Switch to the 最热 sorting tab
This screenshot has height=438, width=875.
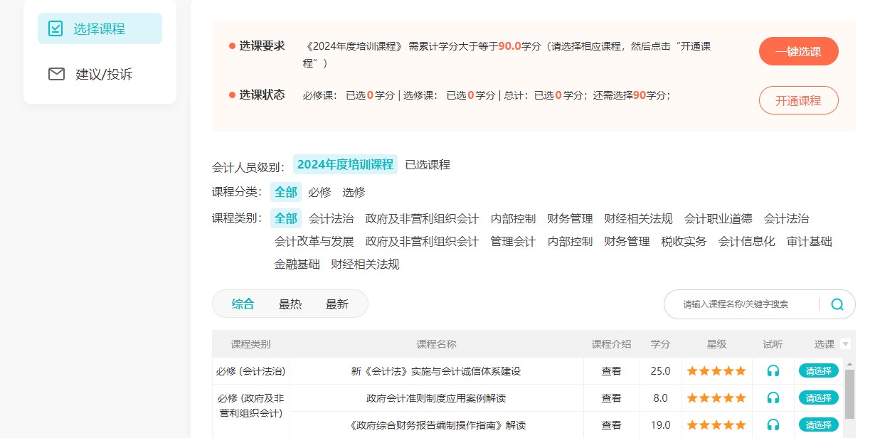click(291, 303)
